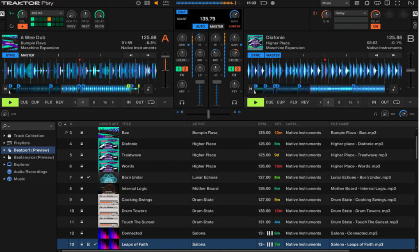Turn off the Delay effect ON button

pos(375,26)
